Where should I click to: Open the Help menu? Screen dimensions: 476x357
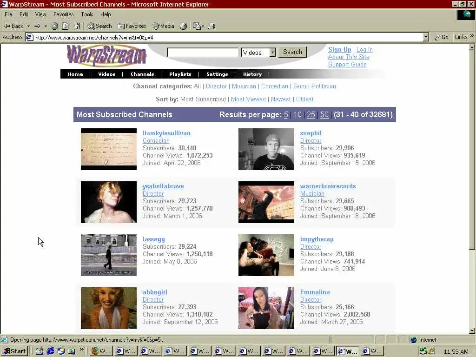106,14
